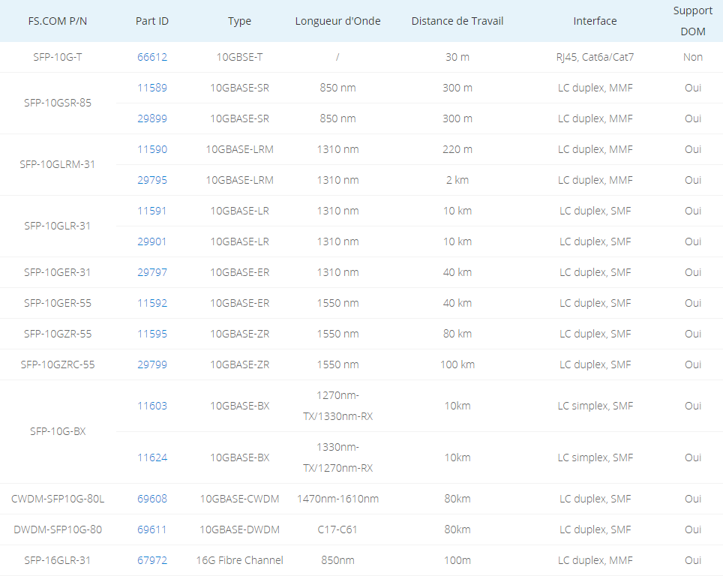723x576 pixels.
Task: Select the SFP-10G-T product name cell
Action: pyautogui.click(x=58, y=57)
